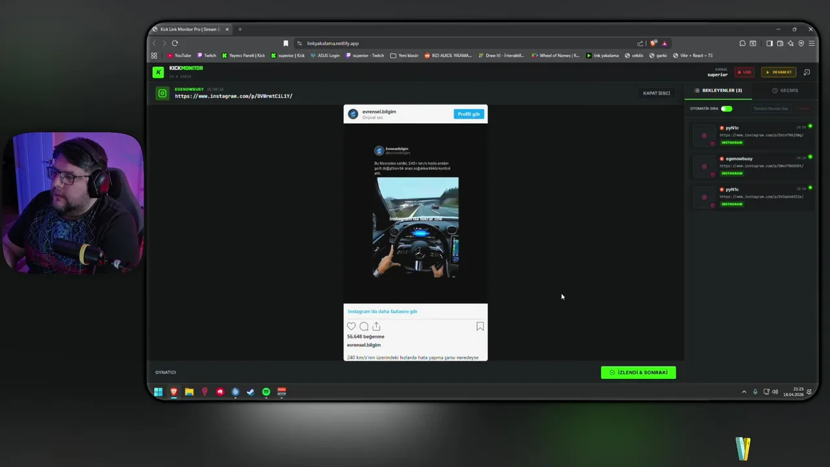Like the post with the heart icon
Viewport: 830px width, 467px height.
[351, 326]
